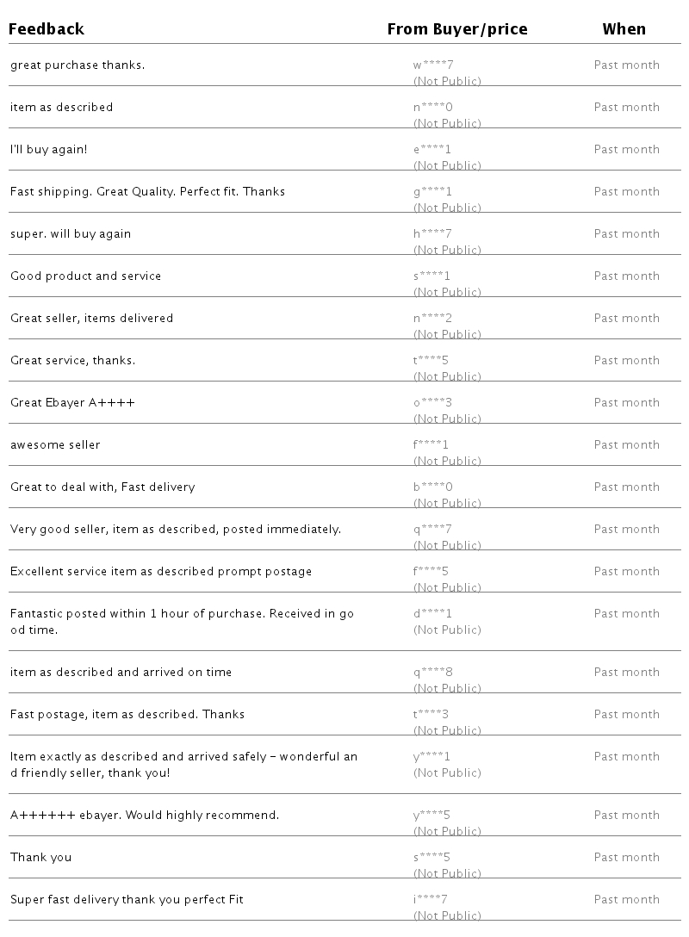Click 'Super fast delivery thank you' comment
Screen dimensions: 689x937
(x=127, y=899)
